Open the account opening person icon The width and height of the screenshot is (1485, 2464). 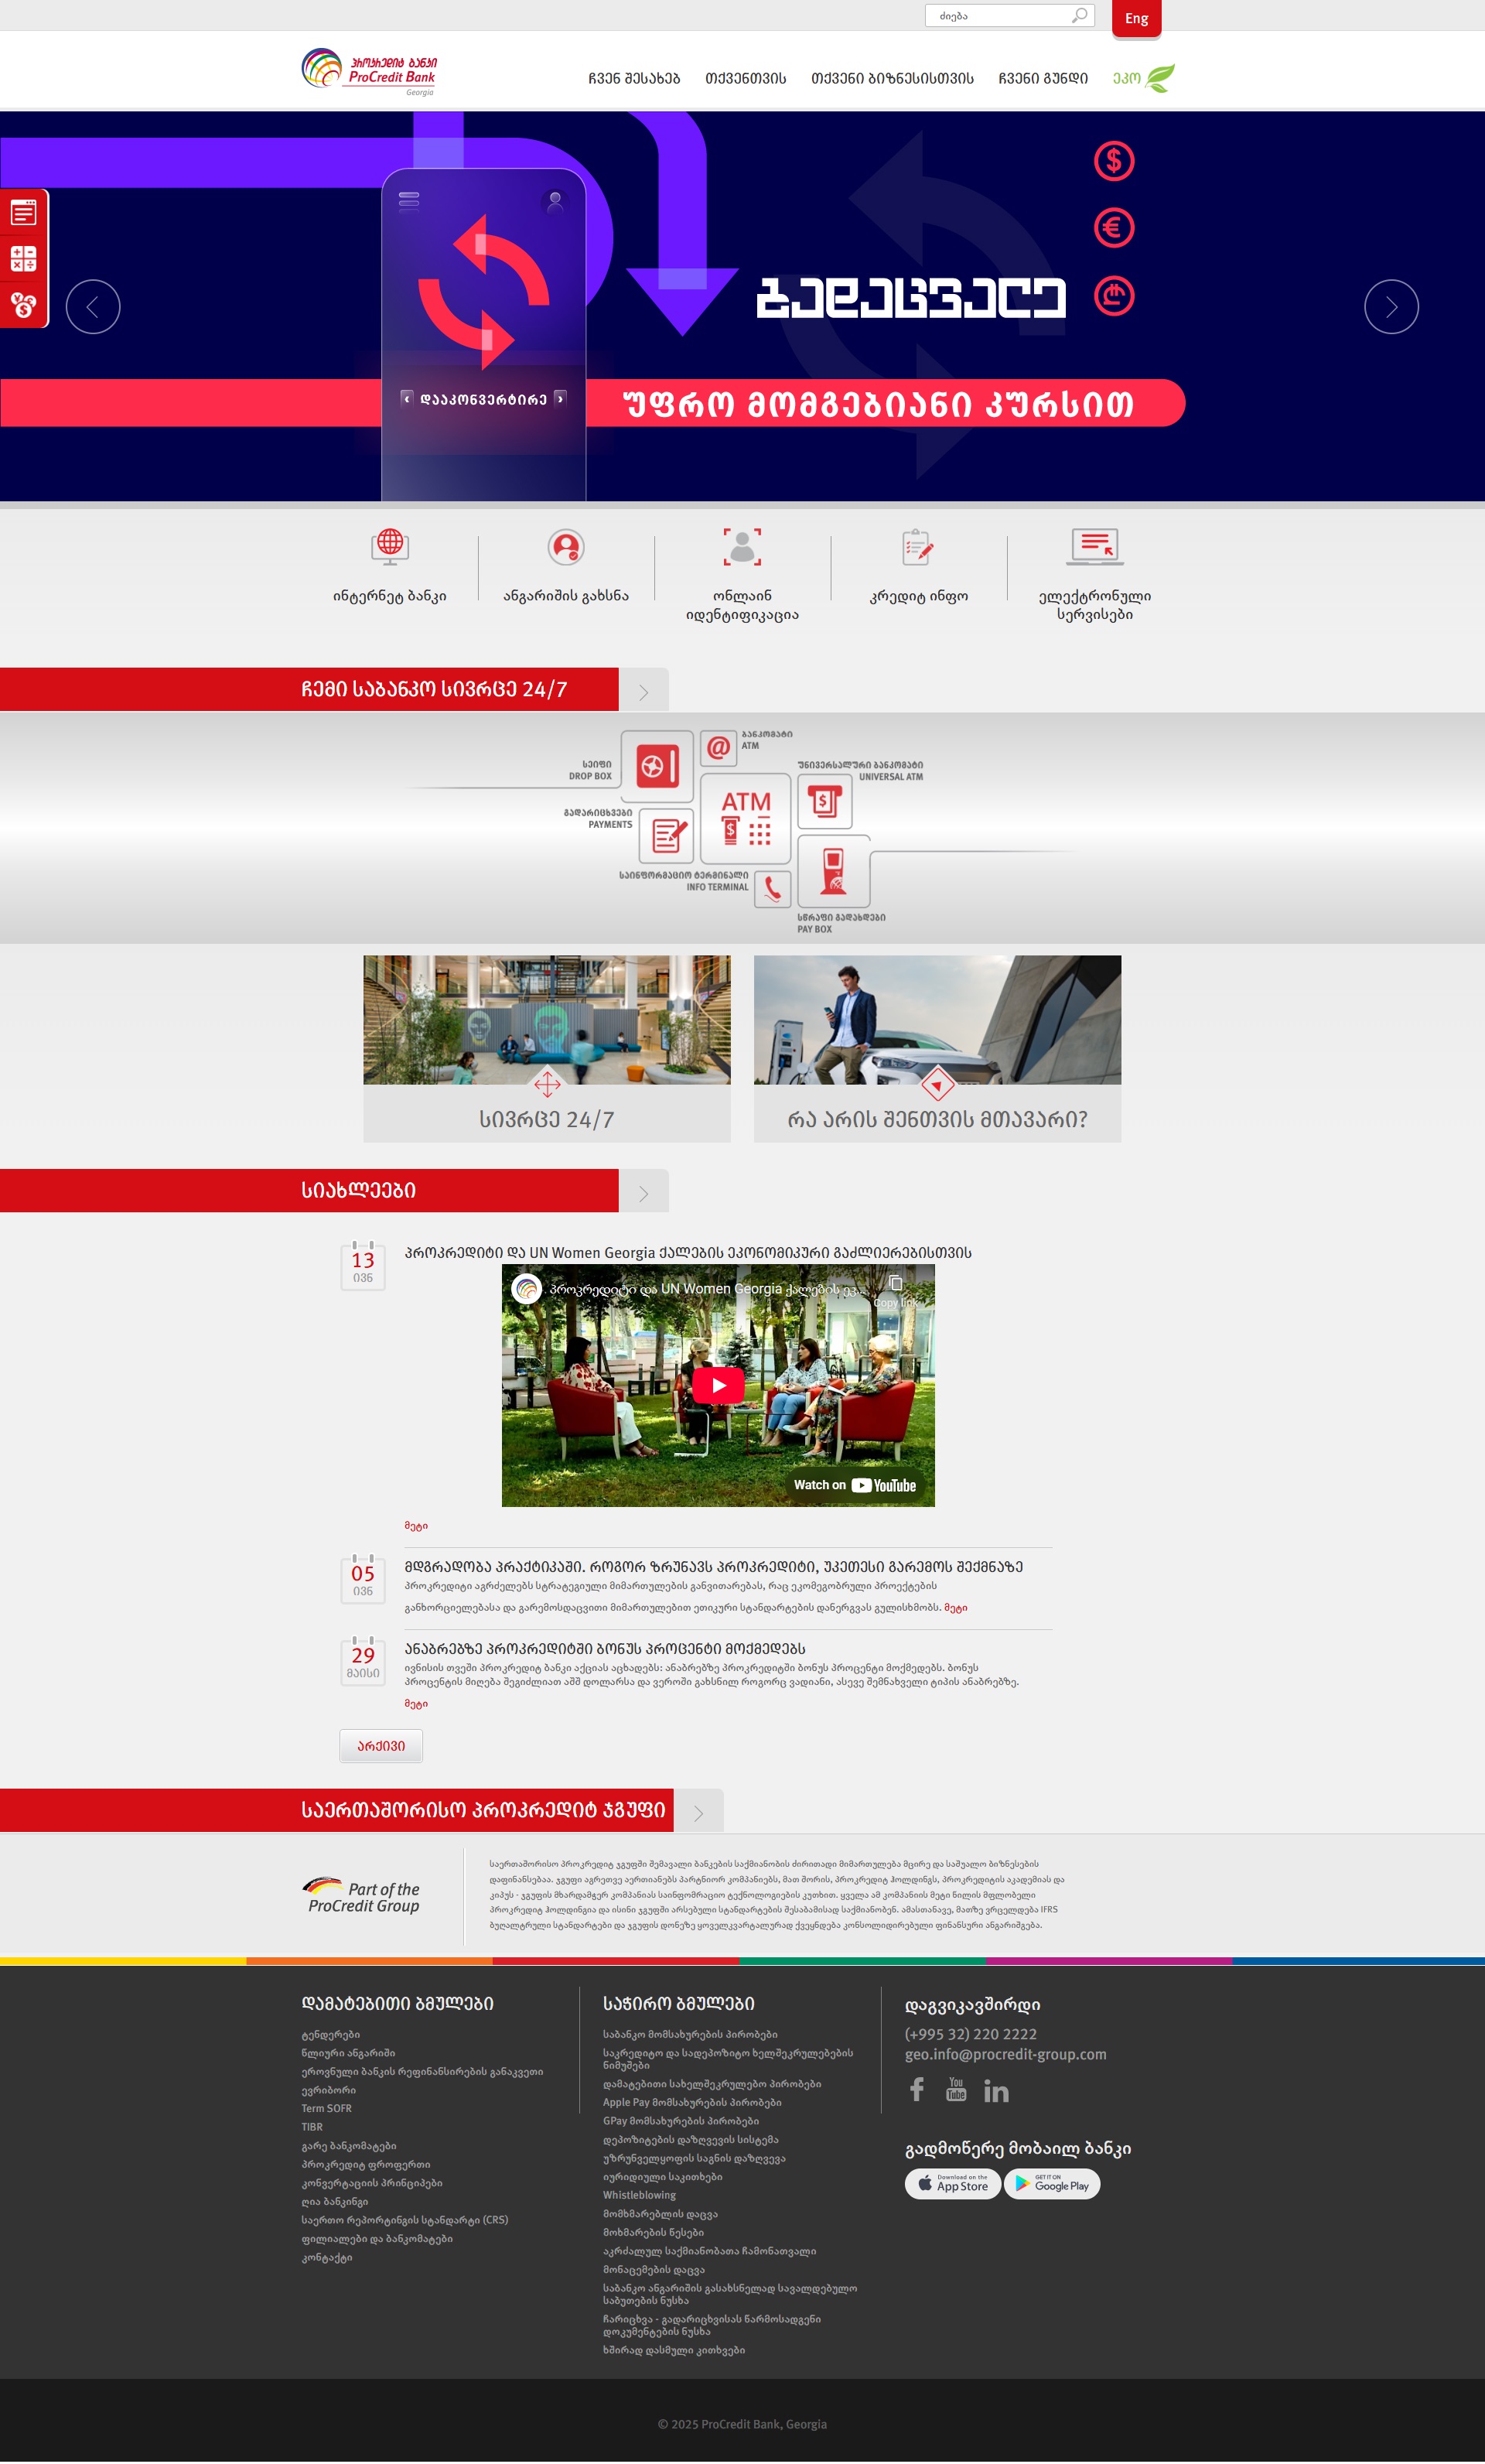pos(566,547)
